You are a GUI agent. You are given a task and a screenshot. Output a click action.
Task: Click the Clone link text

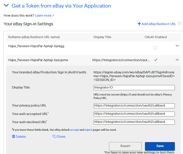[x=61, y=137]
